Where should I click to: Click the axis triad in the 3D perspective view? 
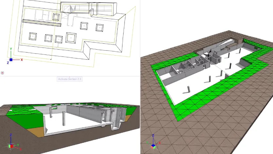(x=153, y=143)
